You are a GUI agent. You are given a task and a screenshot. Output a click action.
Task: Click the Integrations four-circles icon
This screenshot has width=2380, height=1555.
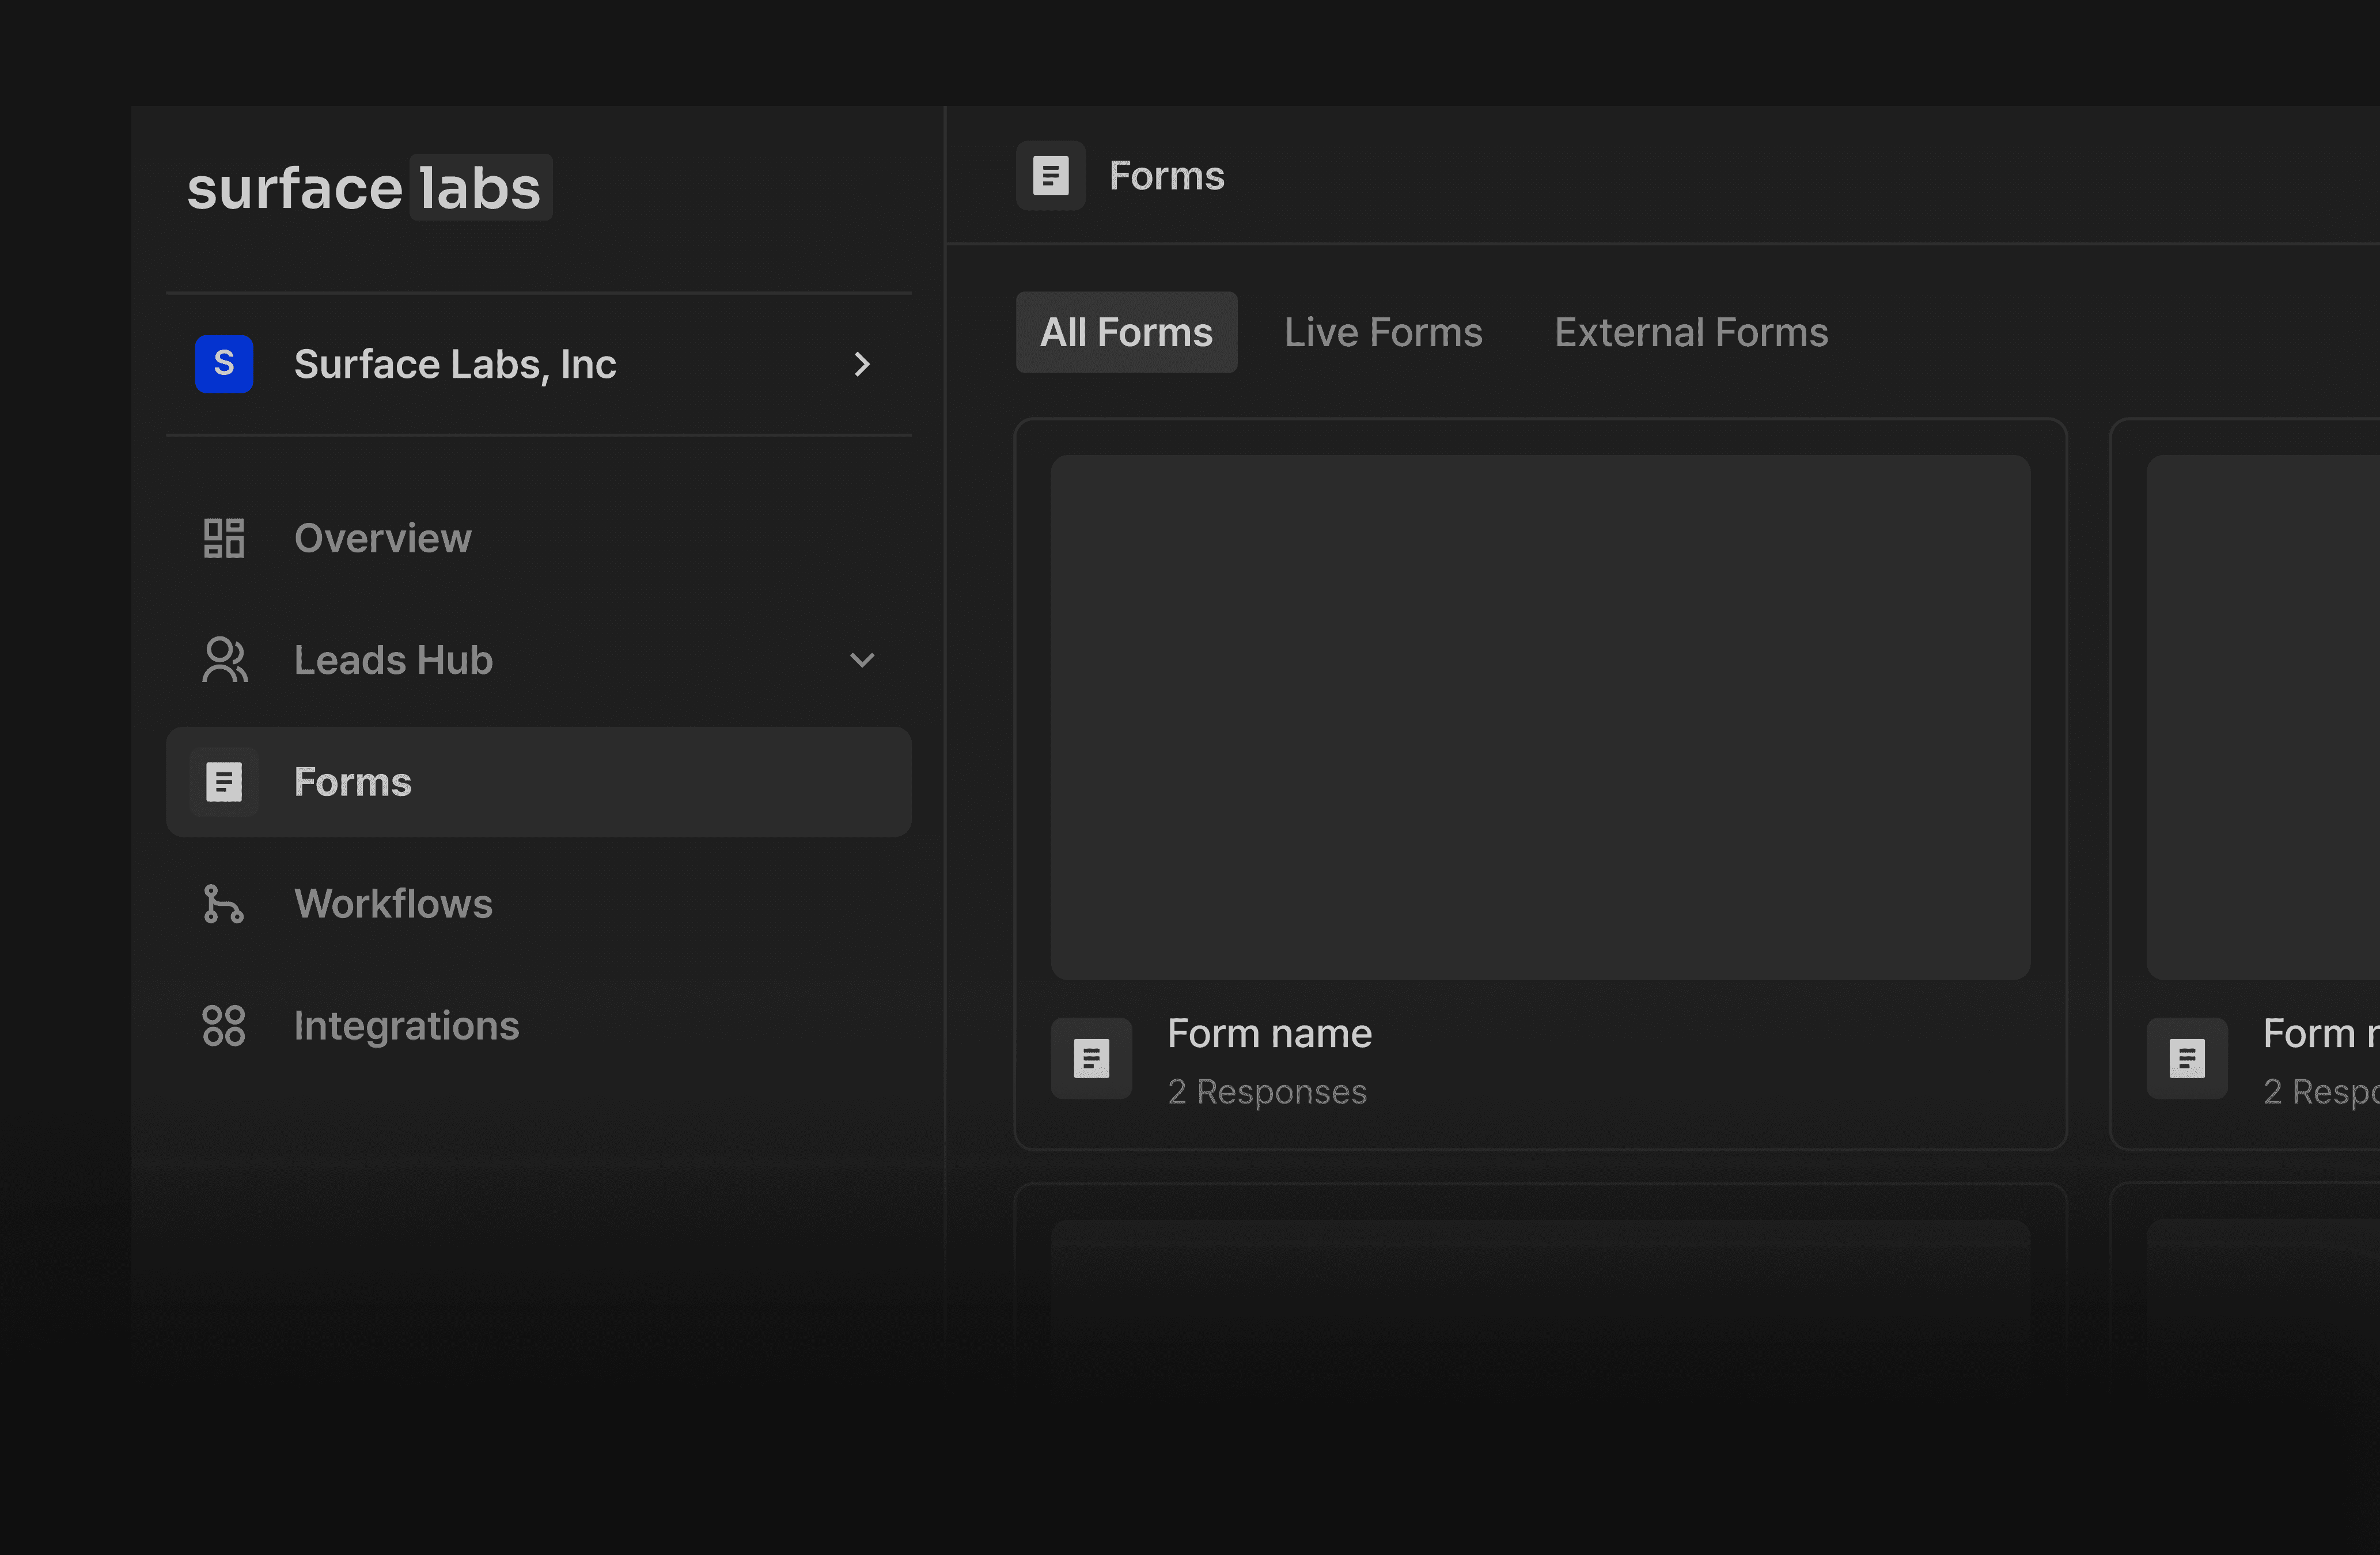[224, 1026]
